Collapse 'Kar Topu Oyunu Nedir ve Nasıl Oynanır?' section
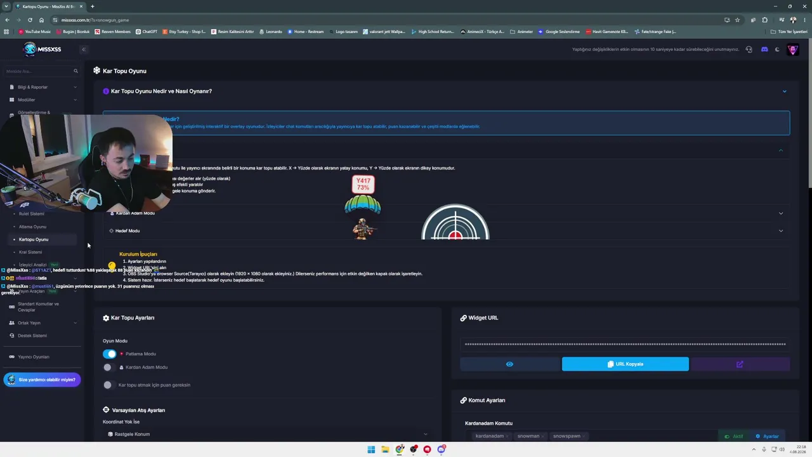 (x=784, y=91)
